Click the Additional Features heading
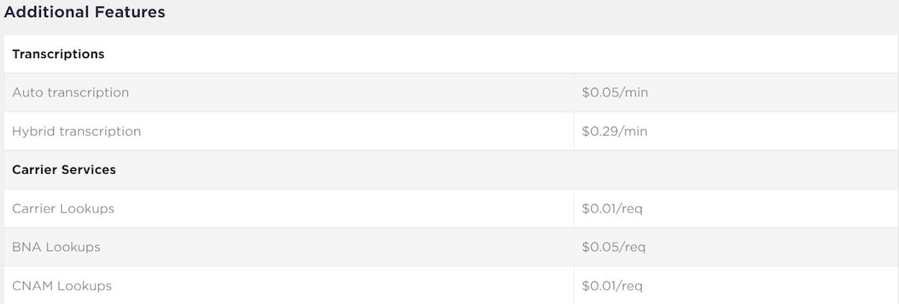The image size is (899, 304). (x=85, y=12)
